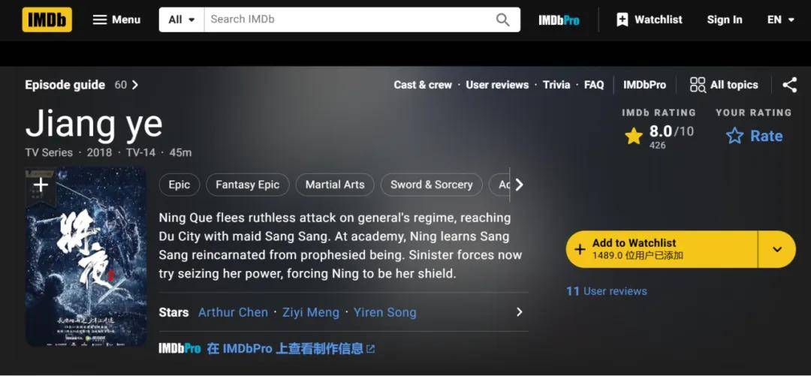Open Cast & crew page
The height and width of the screenshot is (376, 811).
tap(423, 85)
